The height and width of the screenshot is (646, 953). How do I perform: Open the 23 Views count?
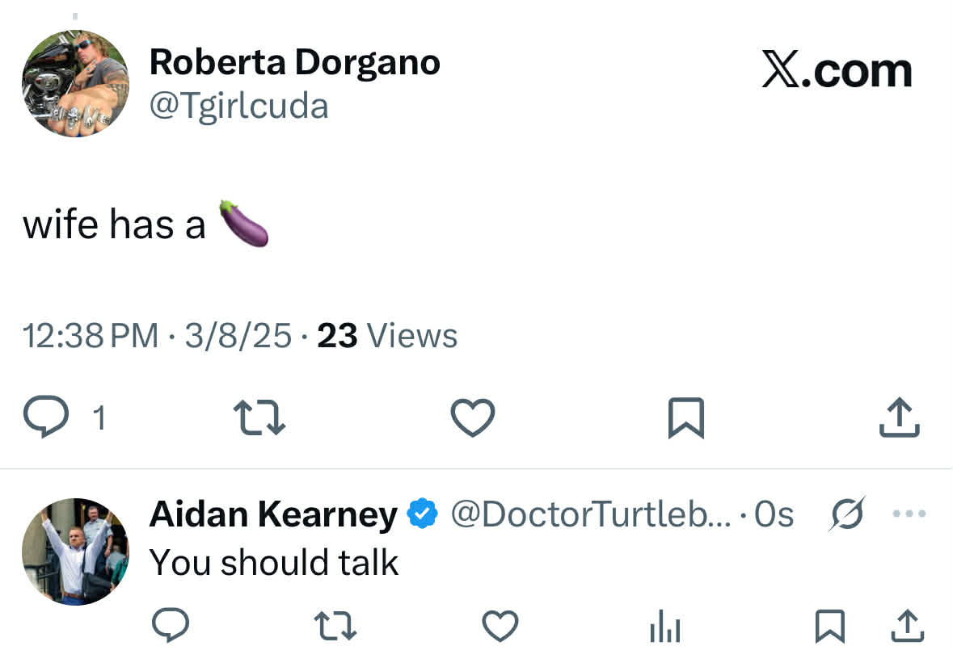[x=387, y=336]
